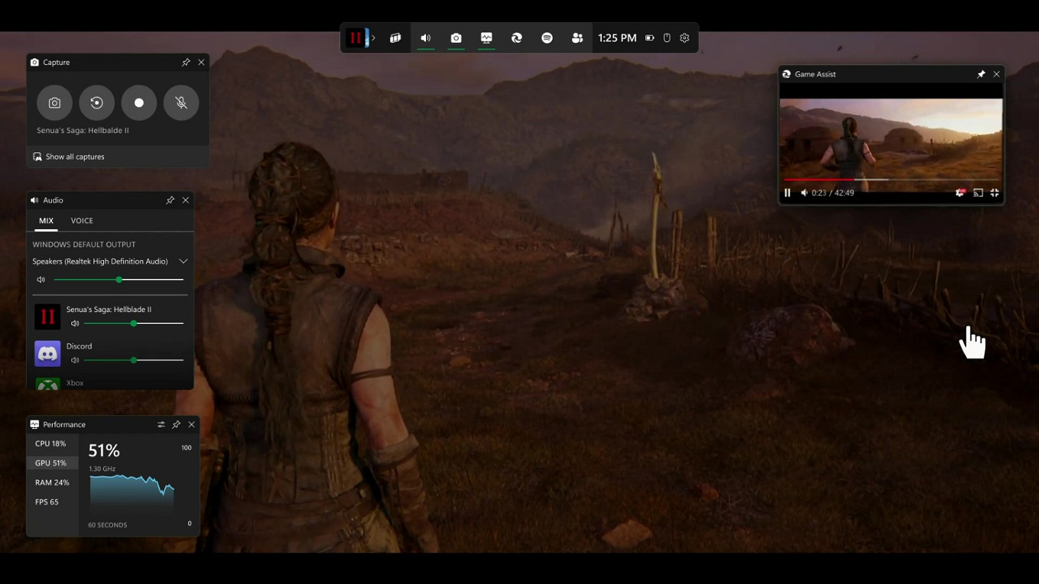Expand the Speakers output device dropdown
This screenshot has width=1039, height=584.
184,262
